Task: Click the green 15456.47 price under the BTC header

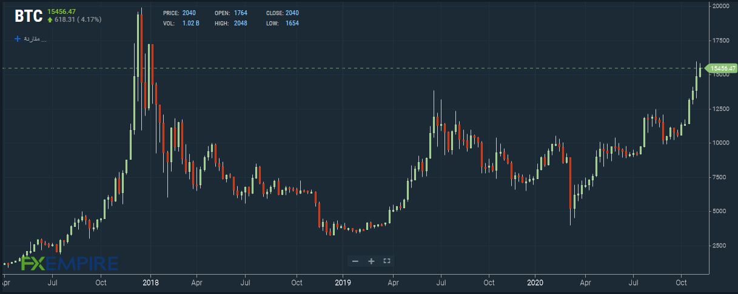Action: [x=61, y=11]
